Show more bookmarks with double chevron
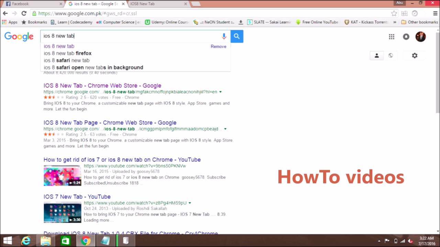The image size is (440, 247). pyautogui.click(x=394, y=22)
